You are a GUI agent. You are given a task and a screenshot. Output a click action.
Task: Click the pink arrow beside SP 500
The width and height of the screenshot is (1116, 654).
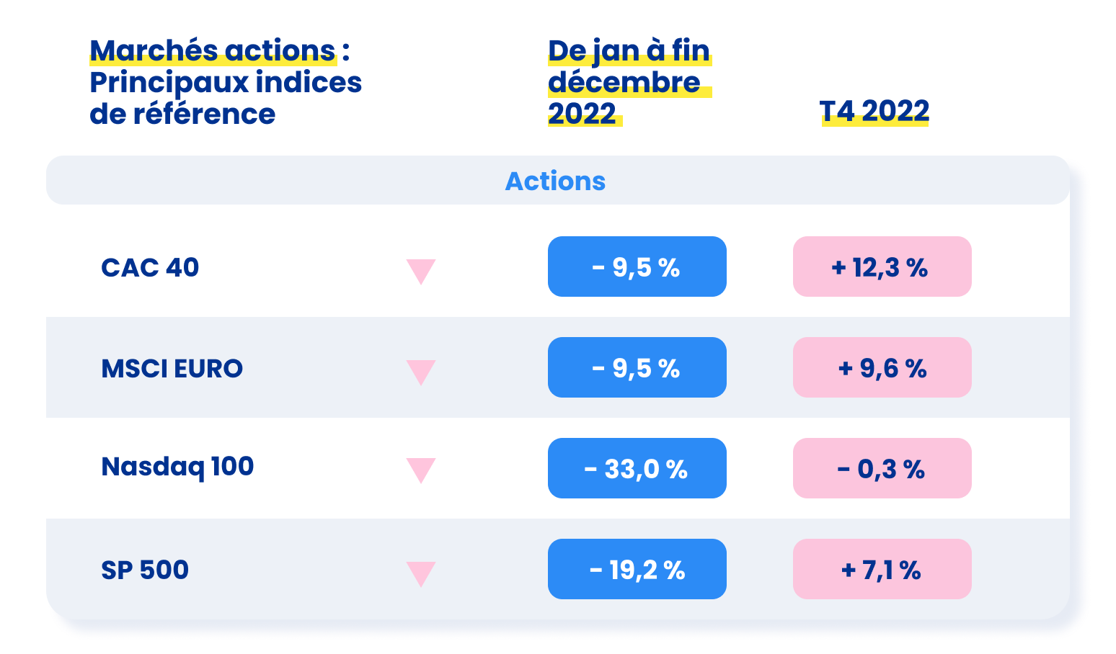(x=421, y=573)
